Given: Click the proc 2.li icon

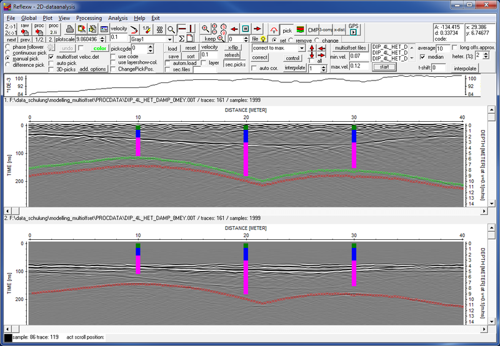Looking at the screenshot, I should coord(53,29).
